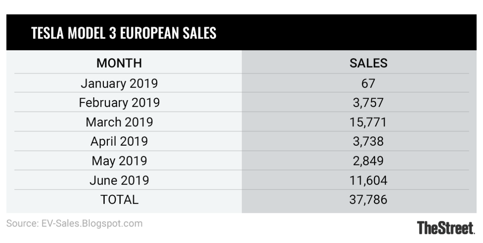Select the 11,604 sales figure

(368, 180)
